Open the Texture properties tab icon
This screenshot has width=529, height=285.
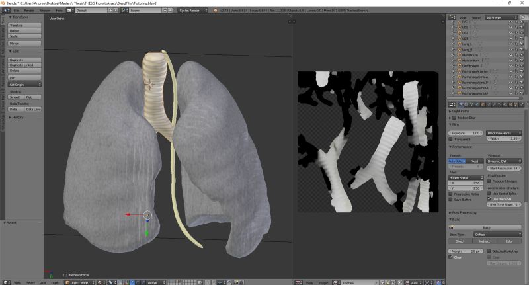510,104
